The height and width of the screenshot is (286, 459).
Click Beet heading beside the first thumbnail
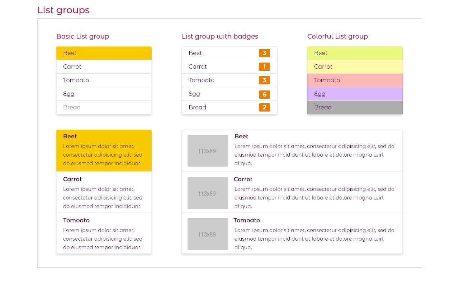click(241, 136)
